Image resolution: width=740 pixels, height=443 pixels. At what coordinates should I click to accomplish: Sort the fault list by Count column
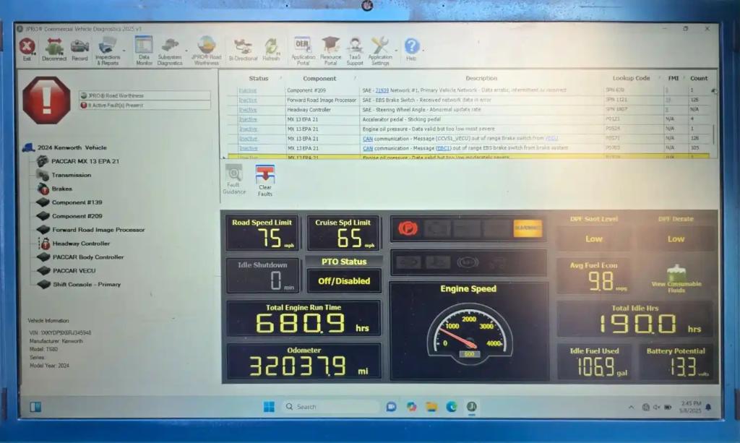(x=698, y=79)
